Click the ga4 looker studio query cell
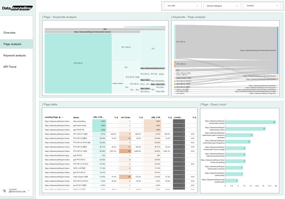Screen dimensions: 285x199 (80, 126)
